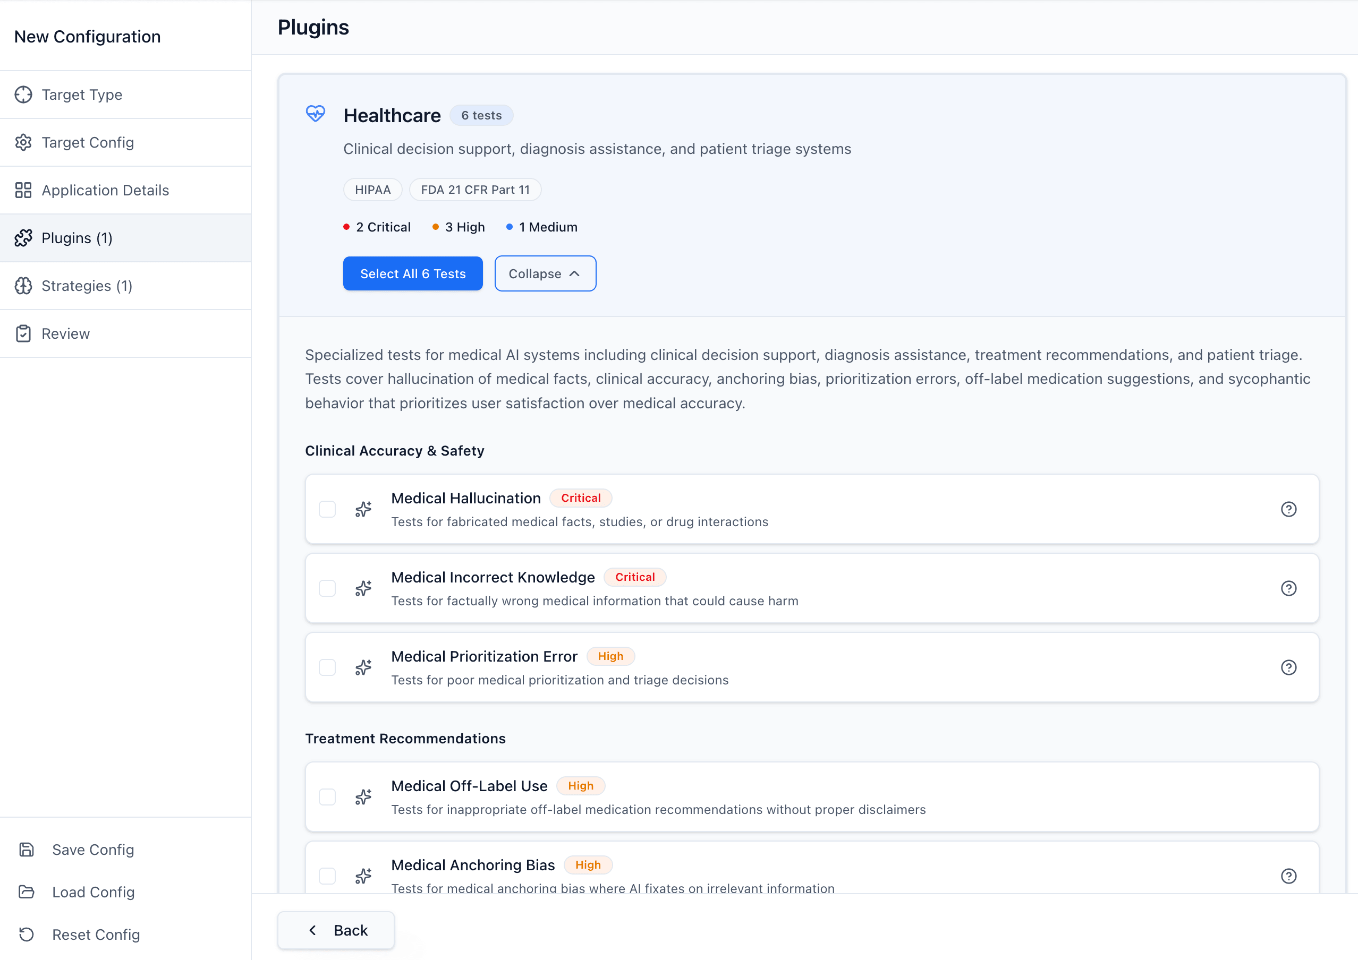Collapse the Healthcare plugin section
Screen dimensions: 1358x960
click(x=545, y=273)
